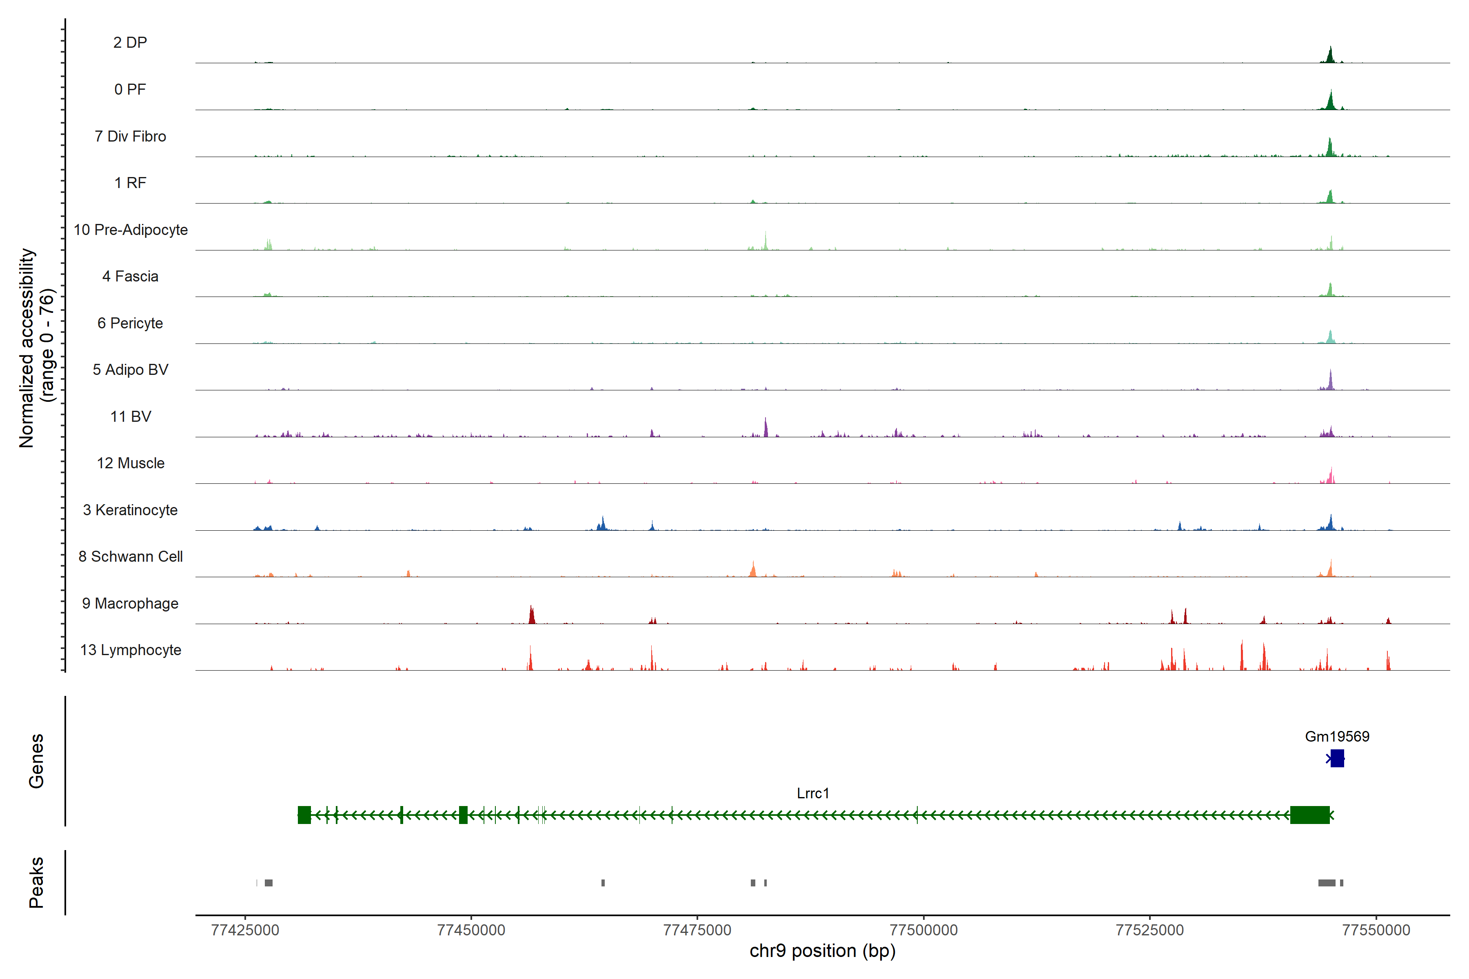The width and height of the screenshot is (1469, 979).
Task: Click the Genes panel label
Action: (36, 760)
